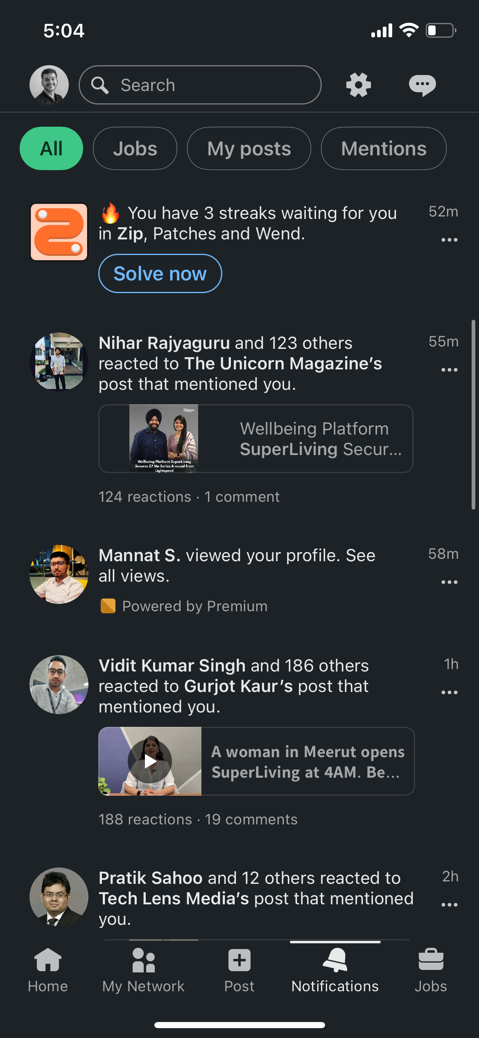This screenshot has height=1038, width=479.
Task: Tap the Search field
Action: (x=200, y=85)
